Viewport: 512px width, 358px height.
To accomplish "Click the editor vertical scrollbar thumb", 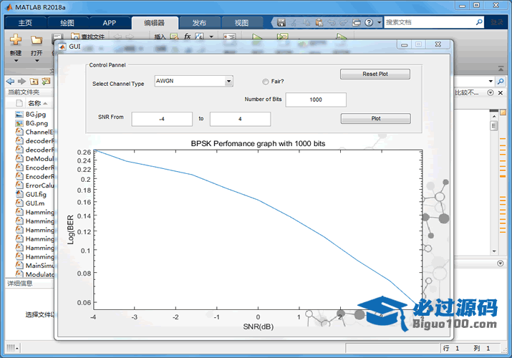I will tap(494, 125).
